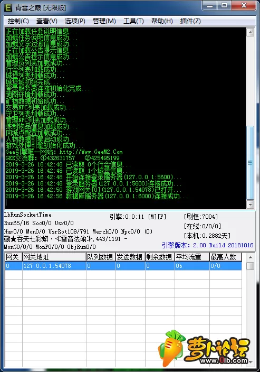Open the 管理(M) menu
The width and height of the screenshot is (260, 372).
coord(104,21)
